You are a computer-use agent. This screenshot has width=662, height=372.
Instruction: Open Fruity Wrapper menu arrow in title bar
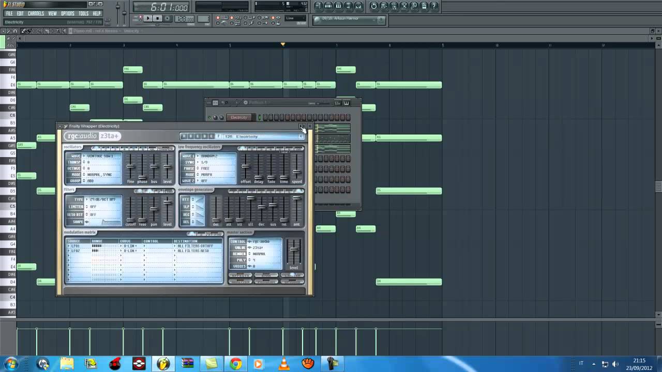pos(59,126)
